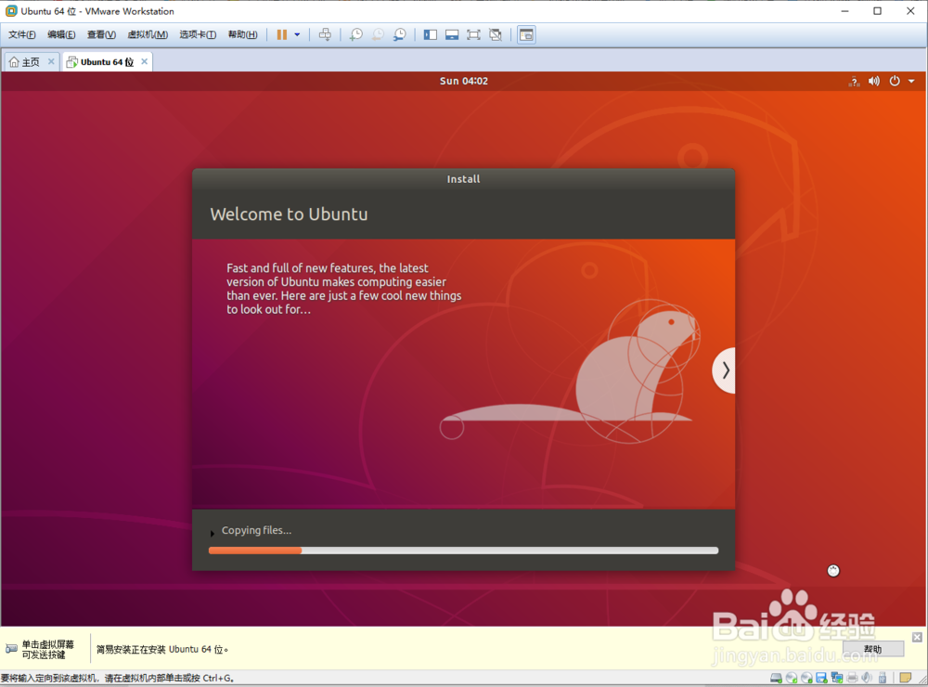This screenshot has height=687, width=928.
Task: Go to the next installer slide arrow
Action: click(724, 370)
